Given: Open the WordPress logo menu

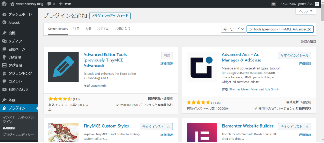Looking at the screenshot, I should coord(4,4).
